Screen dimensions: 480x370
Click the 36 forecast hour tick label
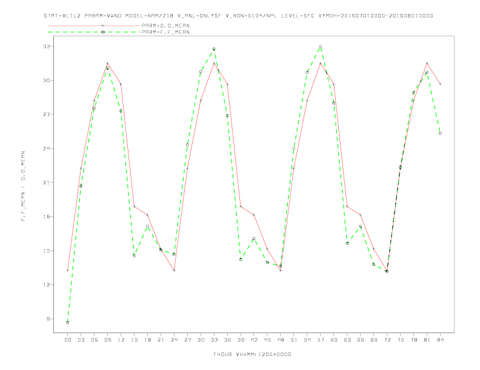pyautogui.click(x=227, y=340)
